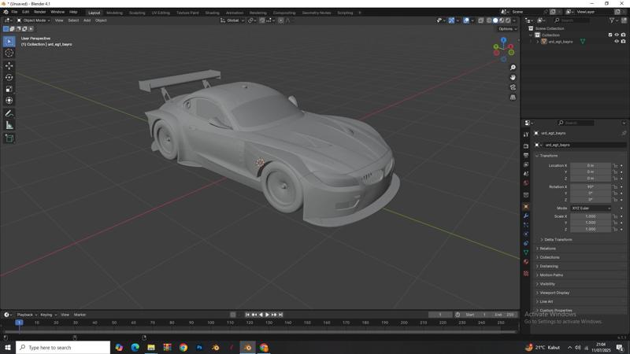Disable Collection in renders via camera icon
This screenshot has height=354, width=630.
[x=623, y=35]
